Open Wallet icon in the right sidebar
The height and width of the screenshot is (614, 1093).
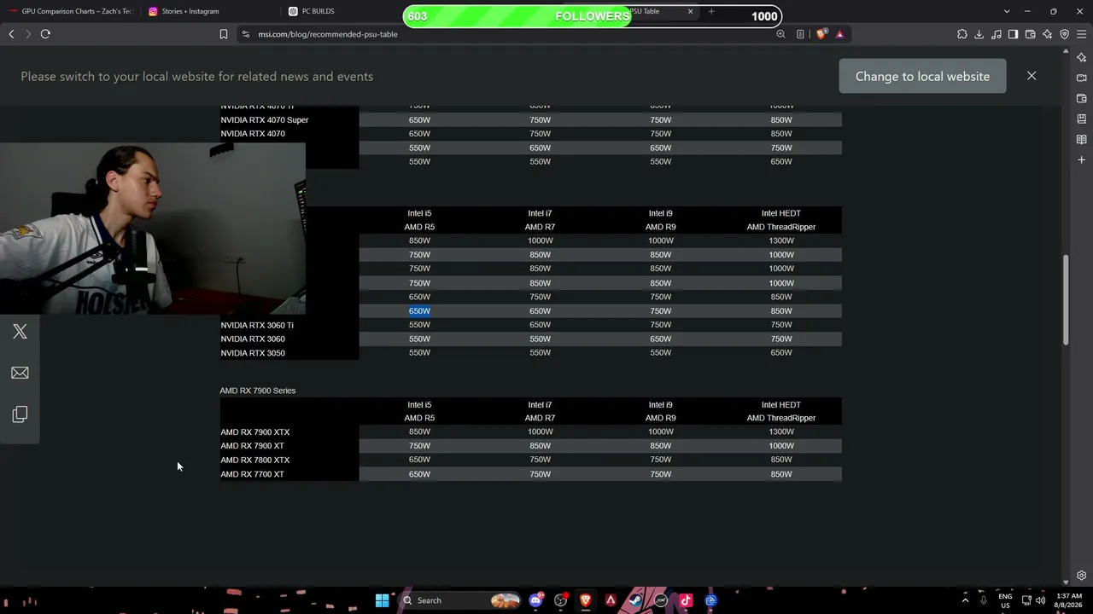coord(1081,98)
